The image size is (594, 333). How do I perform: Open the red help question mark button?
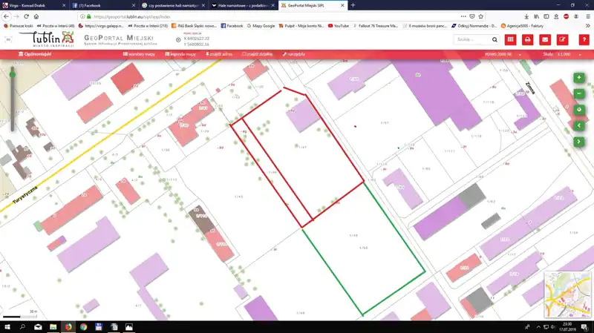pos(584,39)
